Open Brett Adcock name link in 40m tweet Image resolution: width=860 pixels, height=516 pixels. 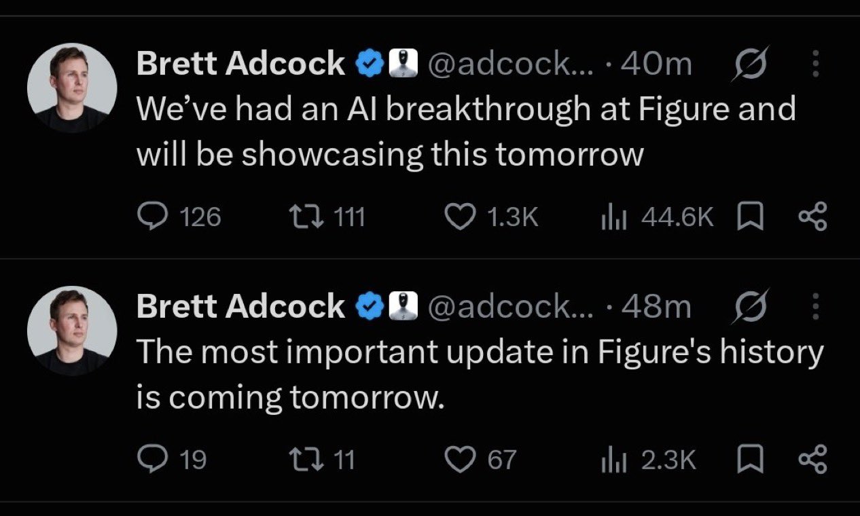click(x=241, y=64)
